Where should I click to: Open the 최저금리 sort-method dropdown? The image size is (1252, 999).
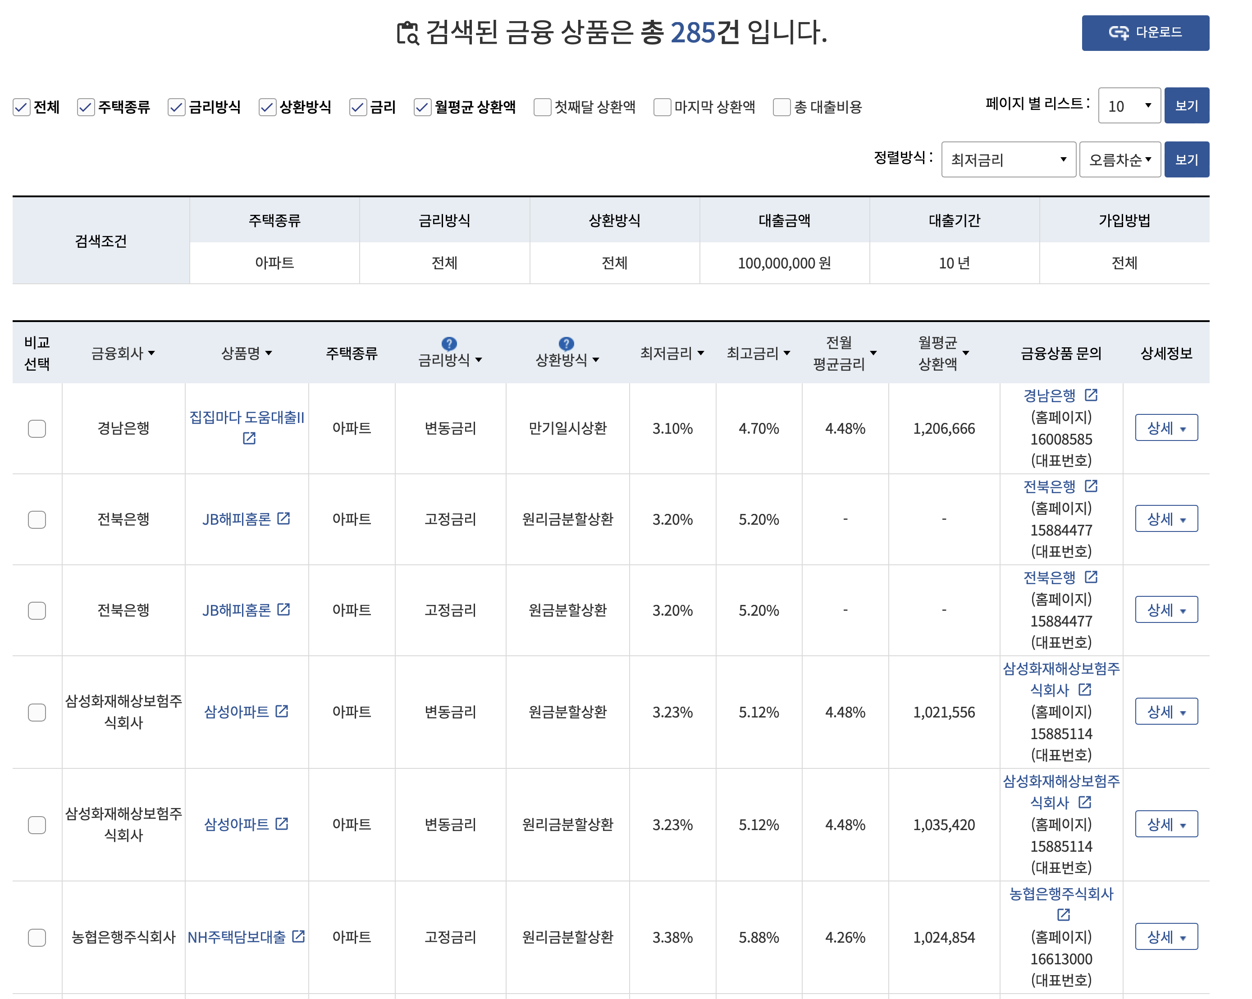pyautogui.click(x=1008, y=159)
